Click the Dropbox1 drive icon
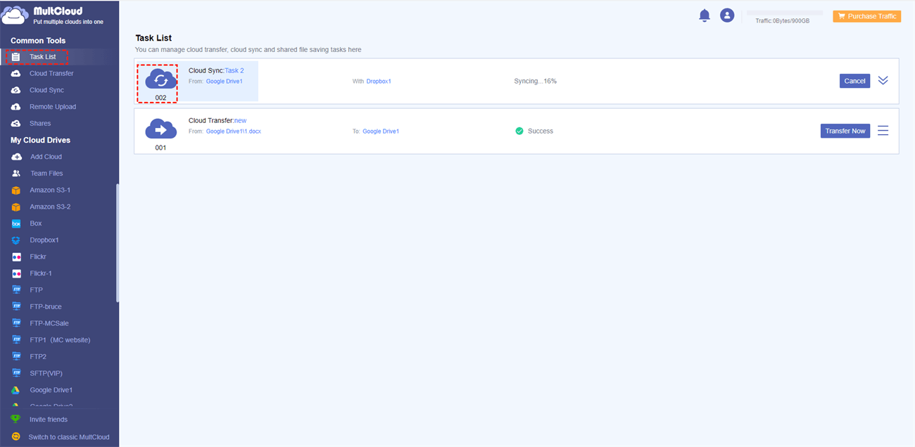915x447 pixels. point(15,240)
